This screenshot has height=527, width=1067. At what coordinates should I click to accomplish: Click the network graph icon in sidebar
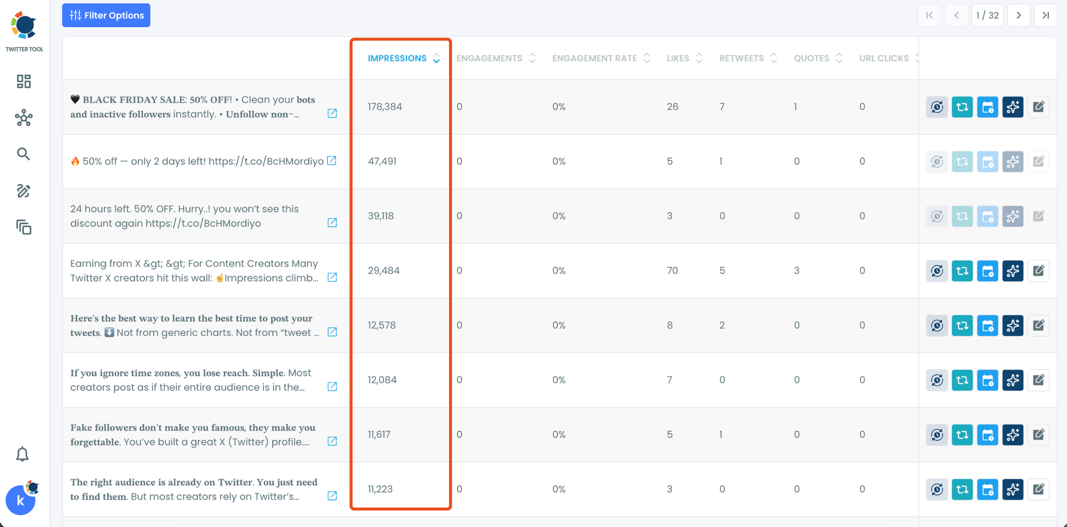tap(23, 118)
